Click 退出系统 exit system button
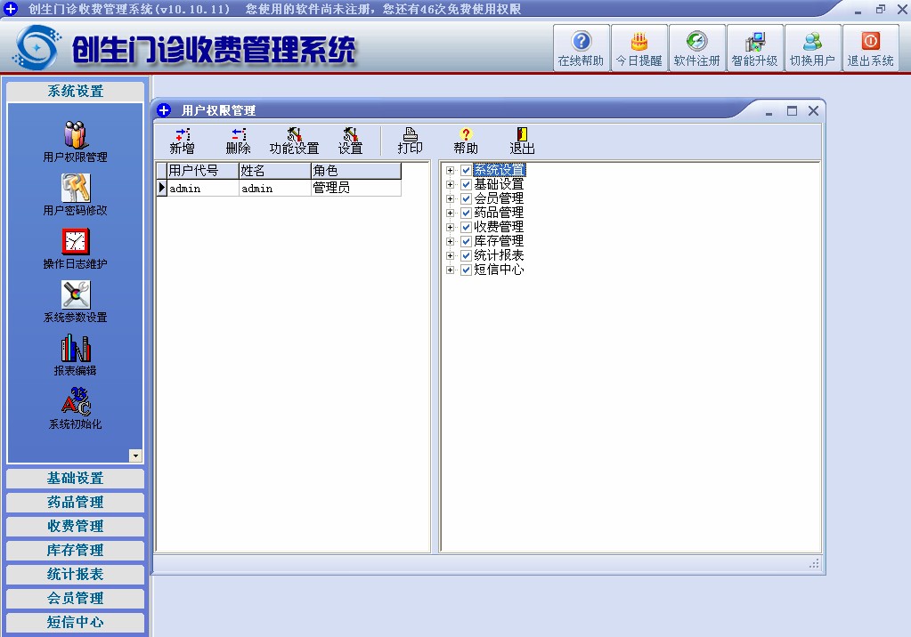 pos(870,48)
